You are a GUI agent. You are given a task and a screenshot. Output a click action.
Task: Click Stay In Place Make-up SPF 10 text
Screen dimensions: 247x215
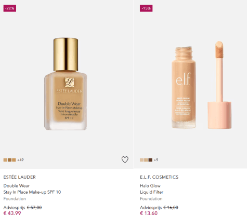pyautogui.click(x=32, y=192)
